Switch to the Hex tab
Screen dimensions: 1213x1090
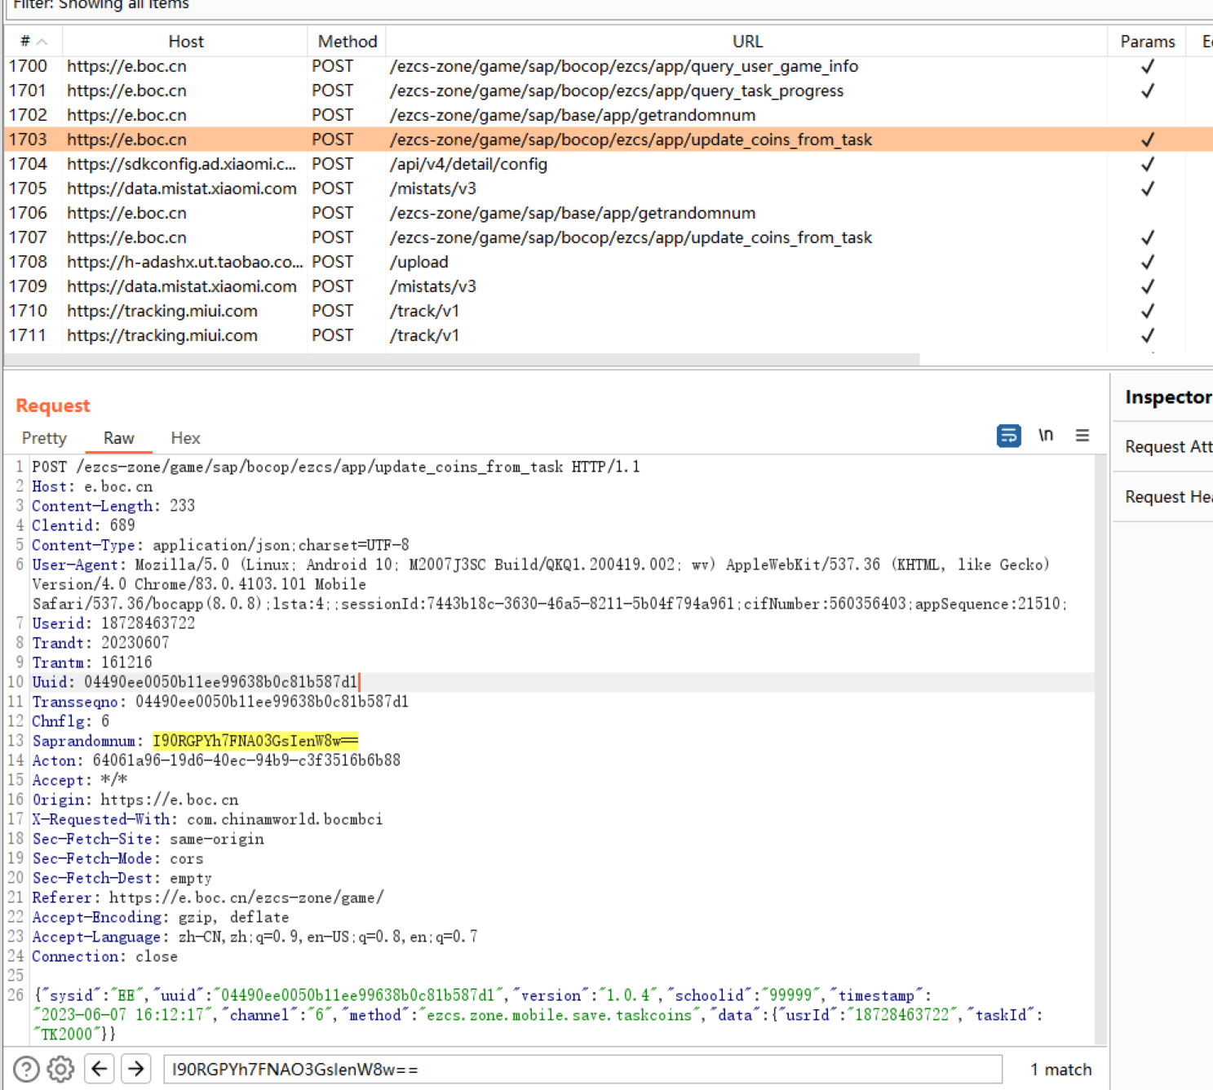click(x=185, y=438)
